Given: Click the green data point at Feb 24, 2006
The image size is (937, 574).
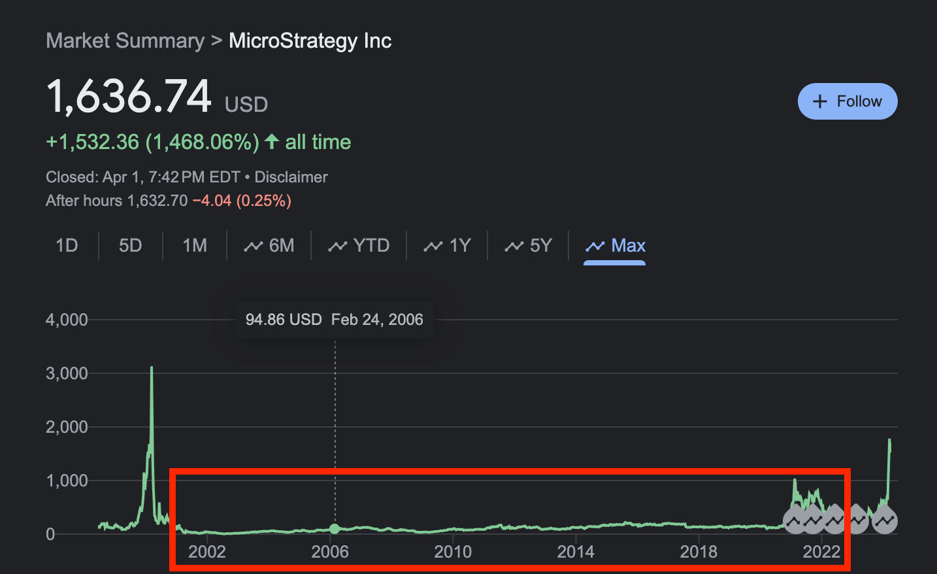Looking at the screenshot, I should click(x=335, y=529).
